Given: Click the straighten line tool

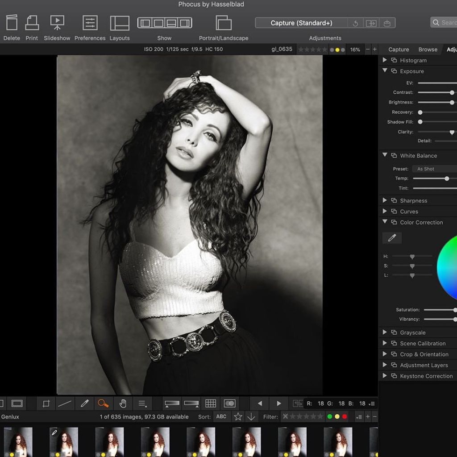Looking at the screenshot, I should pos(65,403).
